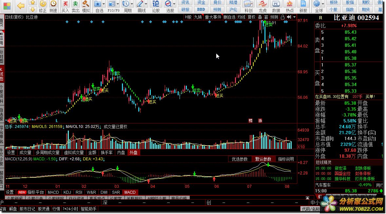Toggle 重大事件 major events markers
Image resolution: width=386 pixels, height=214 pixels.
[x=213, y=17]
